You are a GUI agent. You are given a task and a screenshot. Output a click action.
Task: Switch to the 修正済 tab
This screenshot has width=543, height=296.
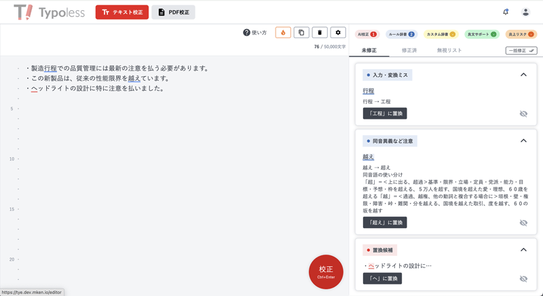pos(409,50)
